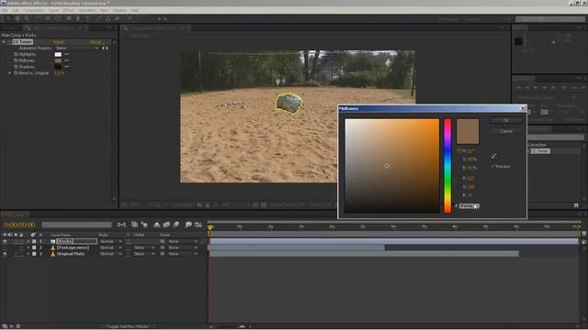This screenshot has height=330, width=588.
Task: Open the Animation Presets dropdown
Action: tap(77, 48)
